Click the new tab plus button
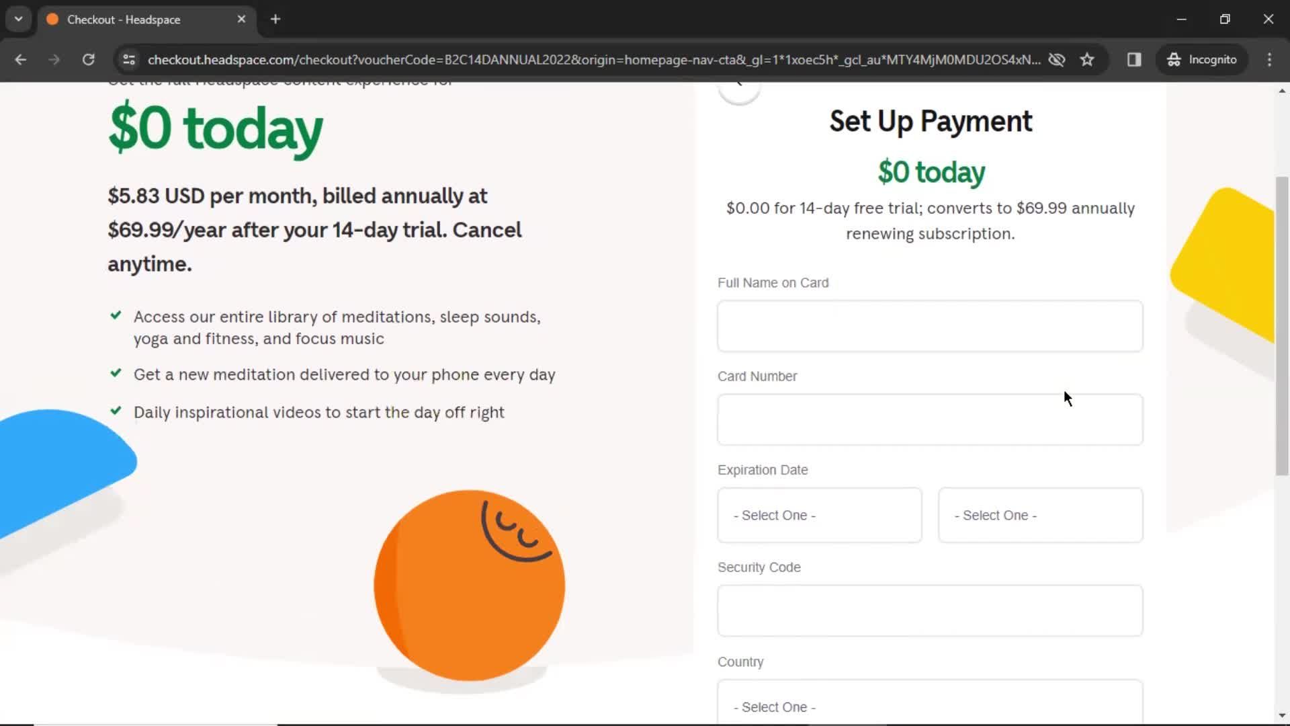 (275, 19)
